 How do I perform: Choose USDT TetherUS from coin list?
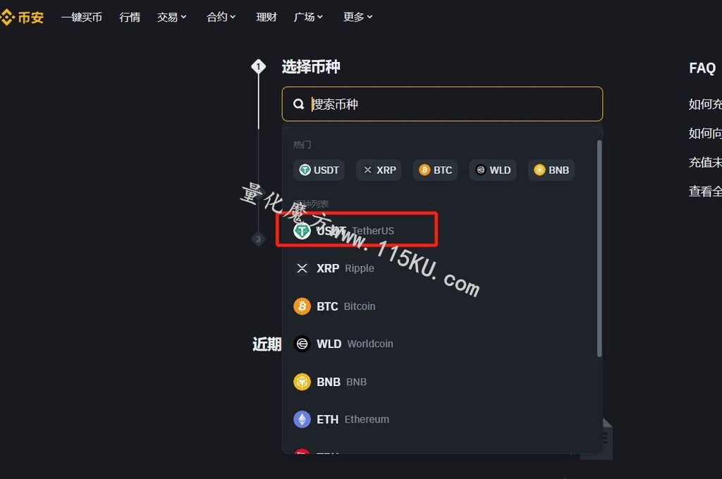[442, 230]
